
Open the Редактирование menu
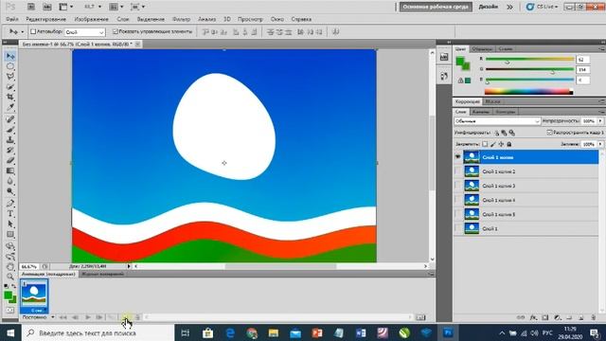(46, 19)
